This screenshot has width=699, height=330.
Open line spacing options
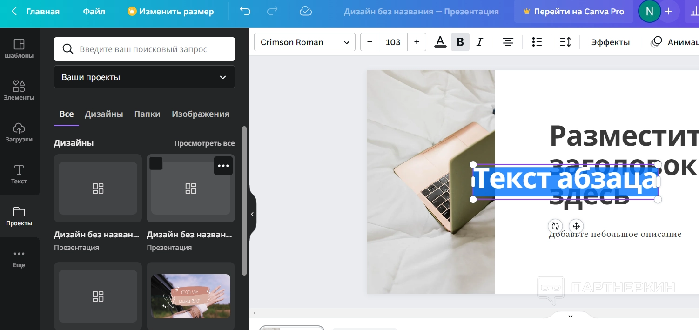565,42
